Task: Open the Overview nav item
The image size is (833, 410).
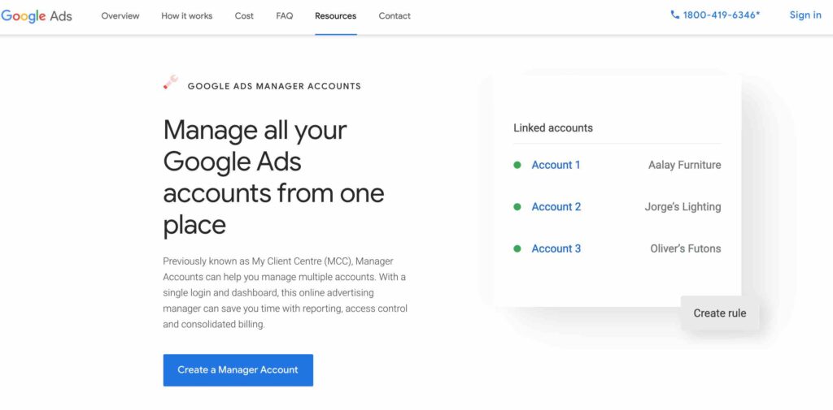Action: 120,16
